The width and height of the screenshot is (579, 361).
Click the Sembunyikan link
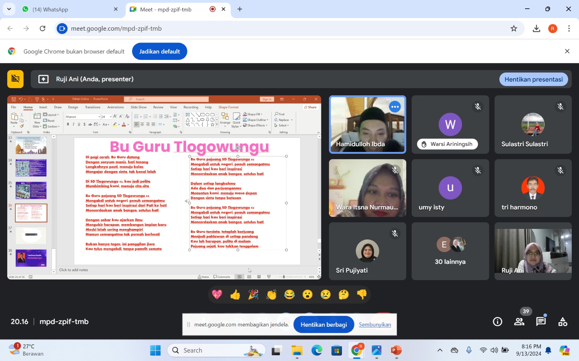(375, 325)
